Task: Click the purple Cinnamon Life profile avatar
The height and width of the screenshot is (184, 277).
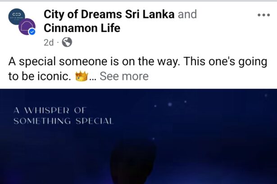Action: click(27, 26)
